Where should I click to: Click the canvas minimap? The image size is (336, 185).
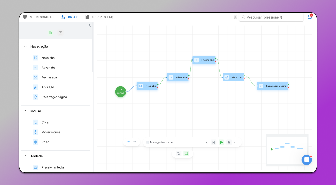[x=287, y=150]
